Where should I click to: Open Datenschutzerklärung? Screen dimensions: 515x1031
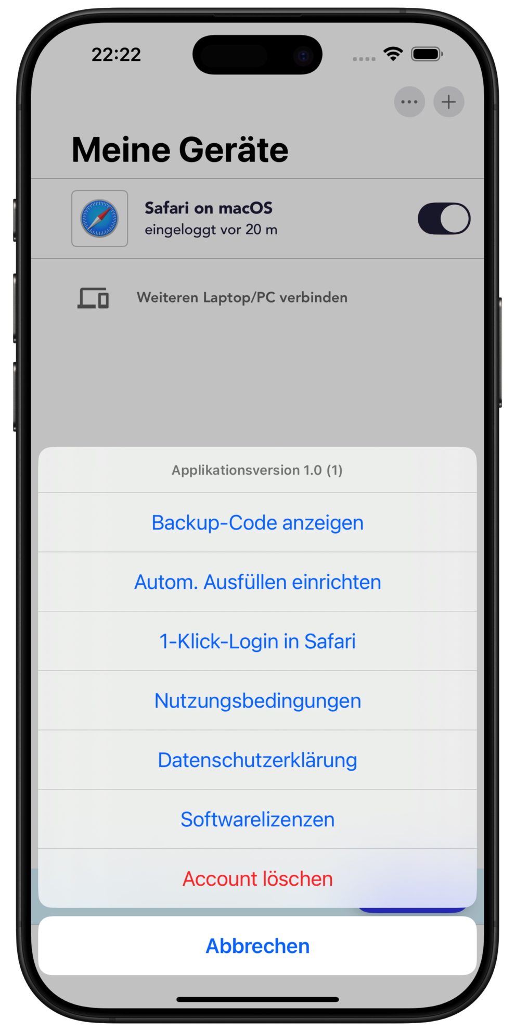257,760
